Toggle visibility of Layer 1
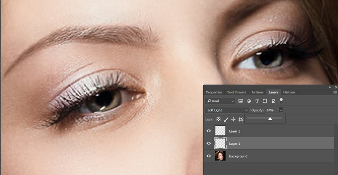The image size is (338, 175). point(209,143)
